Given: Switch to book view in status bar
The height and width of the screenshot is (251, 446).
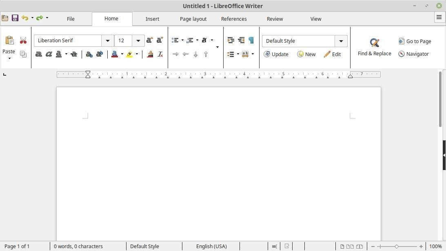Looking at the screenshot, I should [x=359, y=246].
